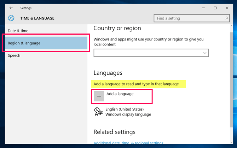Open Additional date, time & regional settings link
This screenshot has width=237, height=148.
click(x=128, y=143)
